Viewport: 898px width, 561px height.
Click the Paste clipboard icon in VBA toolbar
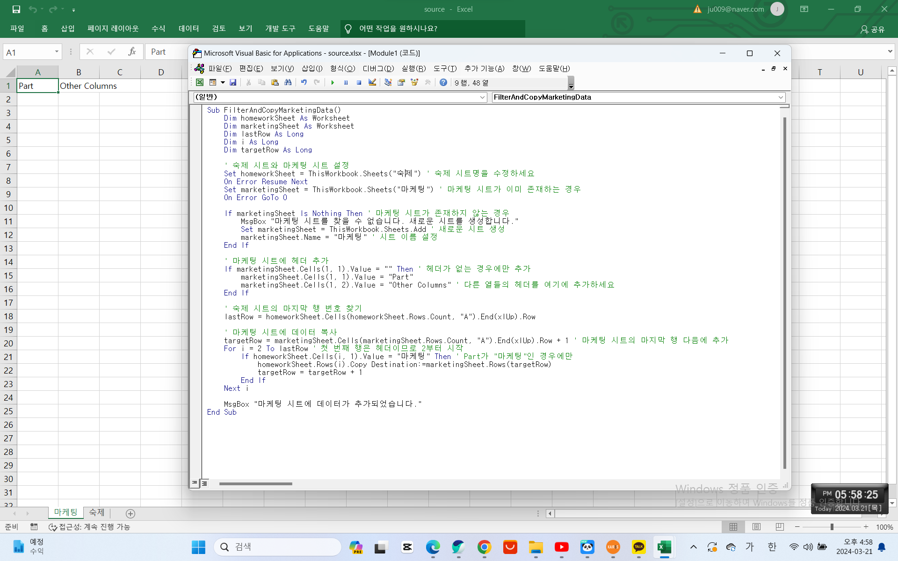coord(275,83)
